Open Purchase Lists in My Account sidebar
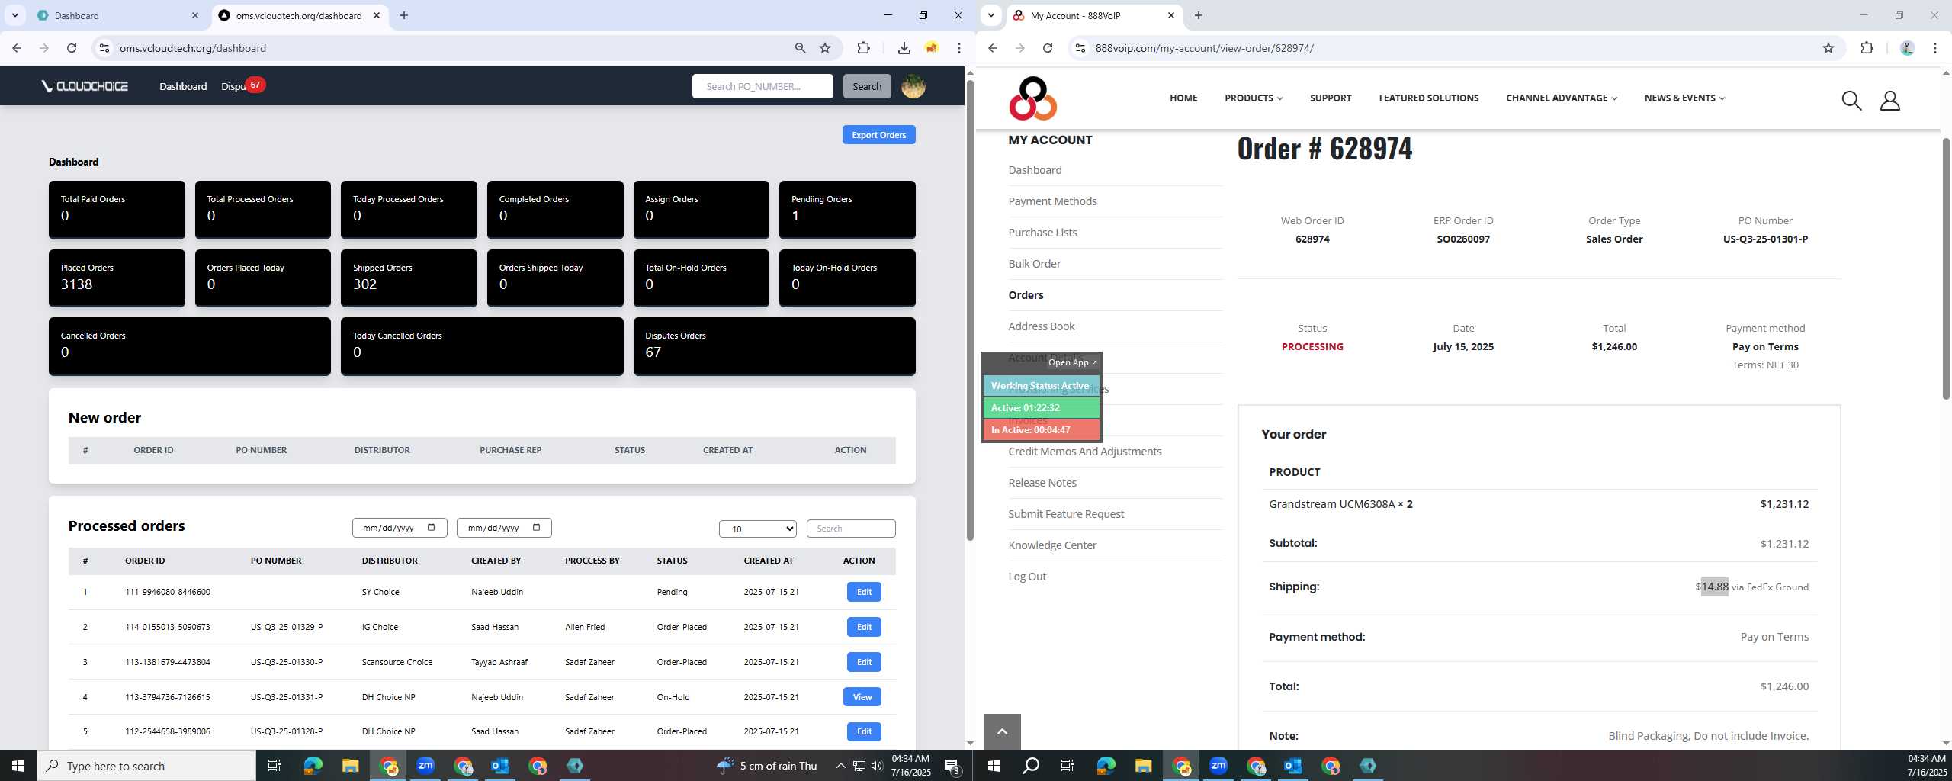Image resolution: width=1952 pixels, height=781 pixels. (x=1042, y=233)
